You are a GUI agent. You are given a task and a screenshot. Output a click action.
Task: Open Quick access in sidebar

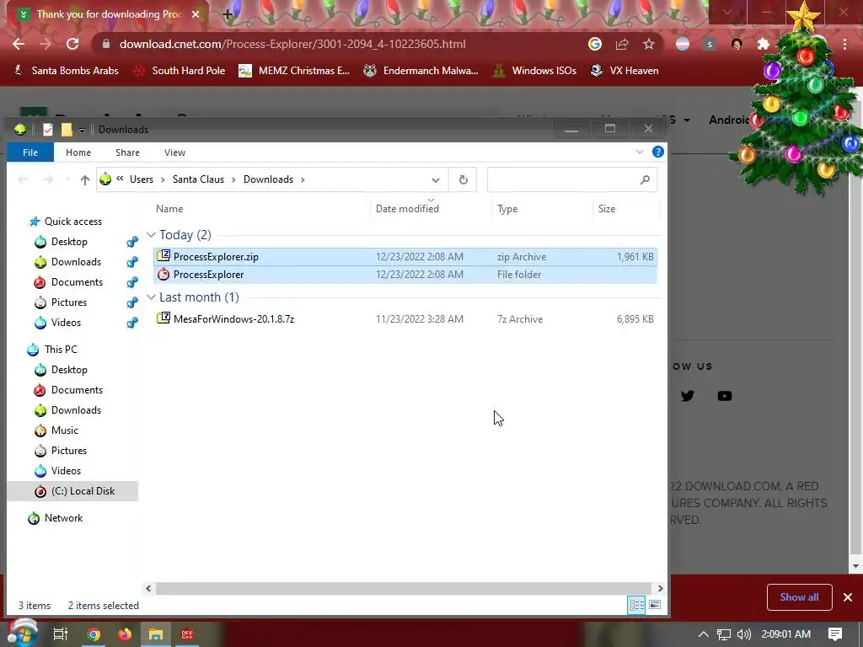click(72, 222)
